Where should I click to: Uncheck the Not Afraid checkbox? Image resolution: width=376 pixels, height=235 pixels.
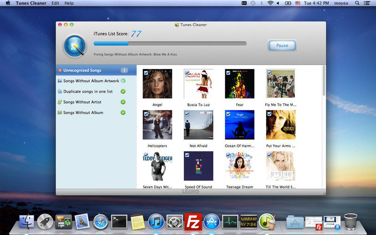pos(187,114)
